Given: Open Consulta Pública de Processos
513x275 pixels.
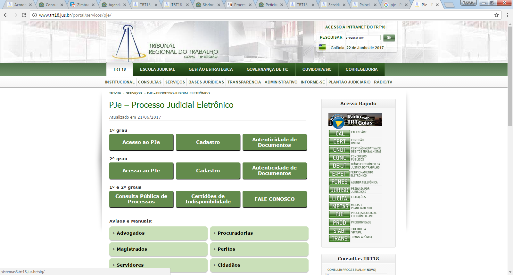Looking at the screenshot, I should tap(141, 199).
